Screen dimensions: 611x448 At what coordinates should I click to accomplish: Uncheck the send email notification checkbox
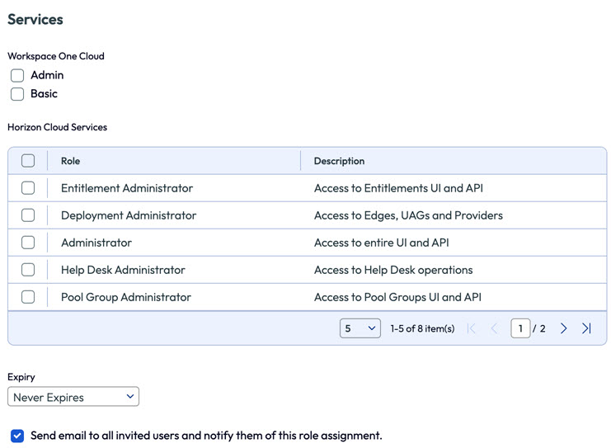(17, 436)
